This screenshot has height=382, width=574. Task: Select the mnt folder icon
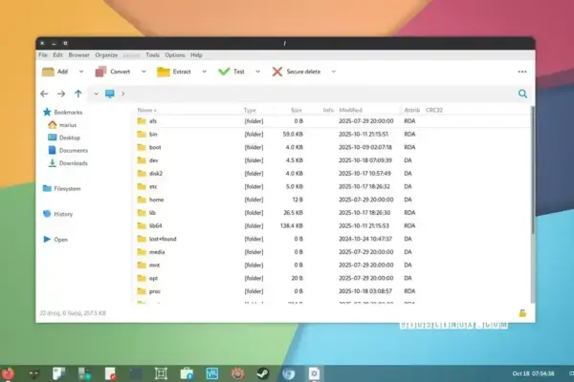(142, 265)
